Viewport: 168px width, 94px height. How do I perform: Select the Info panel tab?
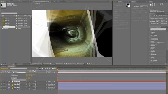(x=151, y=2)
